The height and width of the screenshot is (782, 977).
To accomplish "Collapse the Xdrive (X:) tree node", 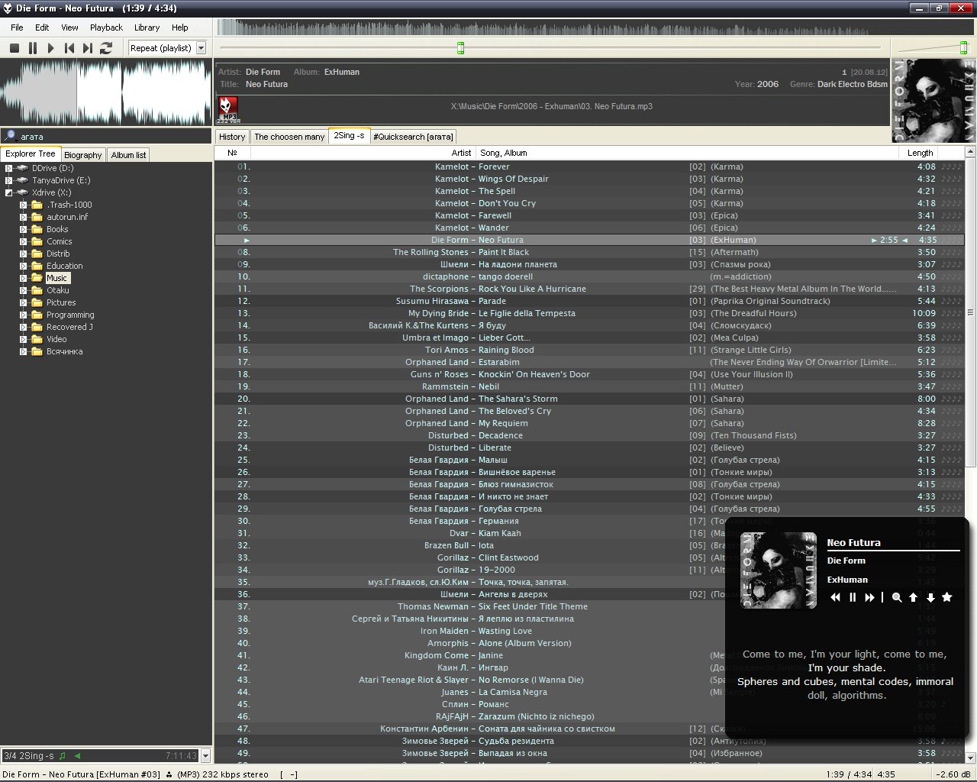I will click(8, 192).
